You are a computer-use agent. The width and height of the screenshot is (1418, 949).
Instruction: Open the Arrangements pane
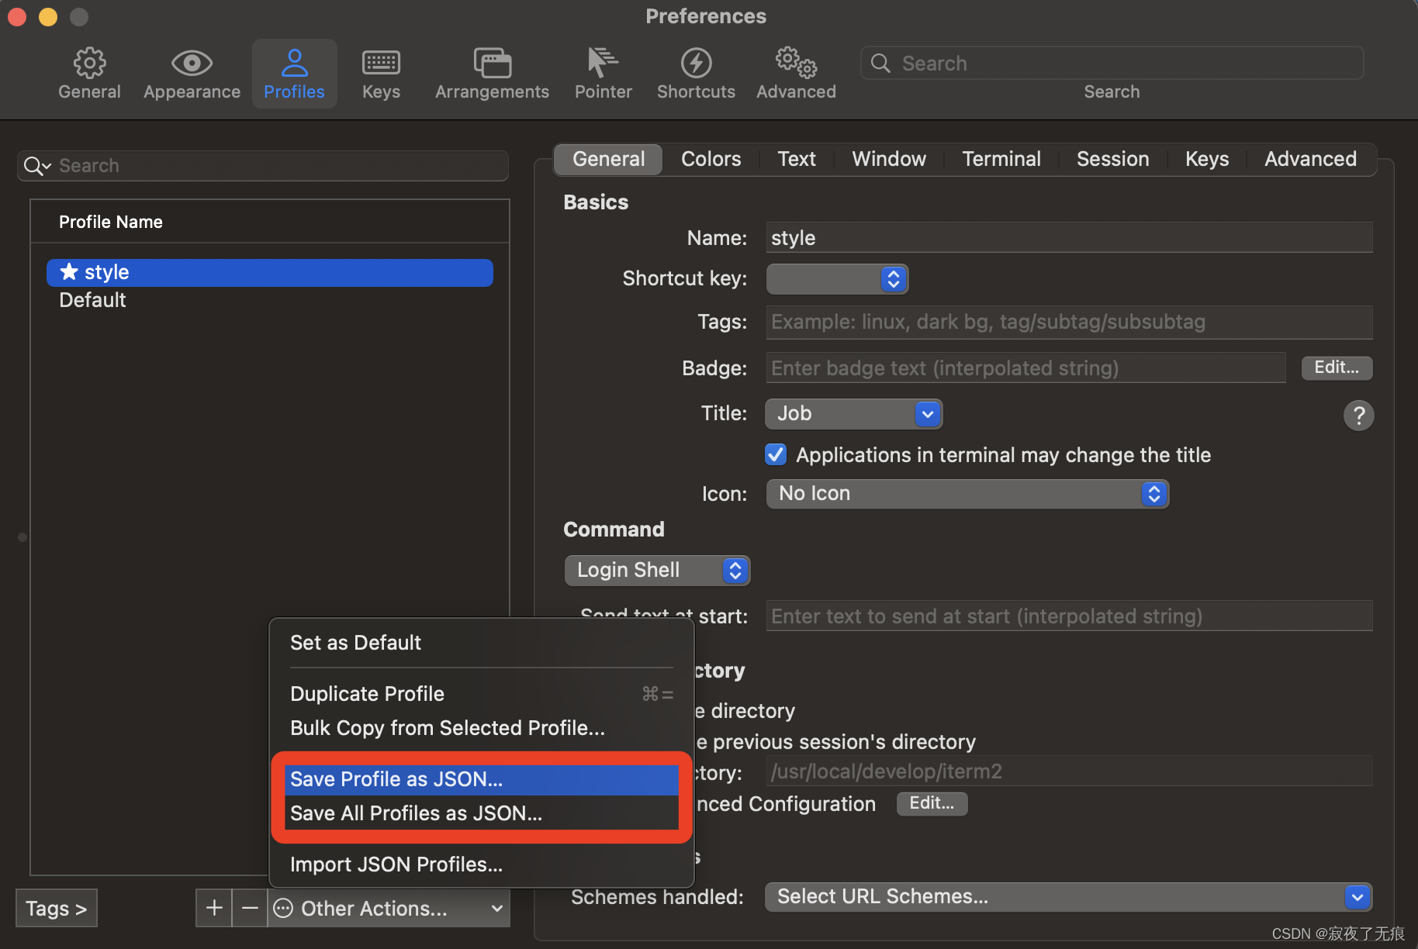492,73
